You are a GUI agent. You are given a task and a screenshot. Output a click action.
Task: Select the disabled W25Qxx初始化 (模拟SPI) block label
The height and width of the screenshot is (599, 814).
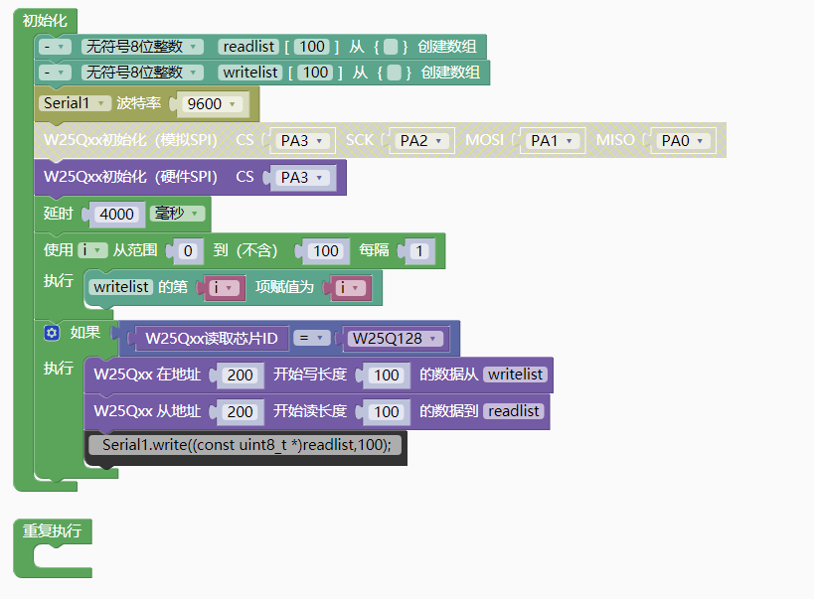(130, 140)
